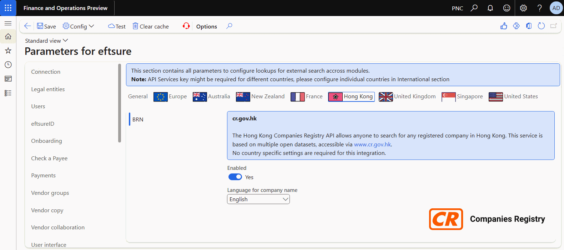Open page in new window icon

[554, 26]
